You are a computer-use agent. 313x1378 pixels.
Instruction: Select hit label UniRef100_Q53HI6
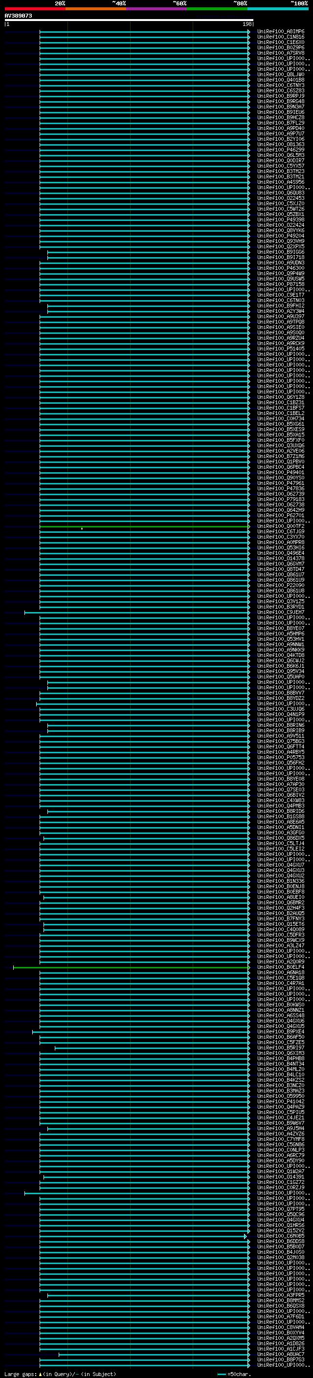tap(281, 548)
